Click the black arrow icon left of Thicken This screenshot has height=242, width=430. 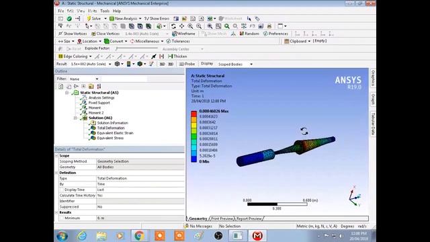pyautogui.click(x=154, y=56)
